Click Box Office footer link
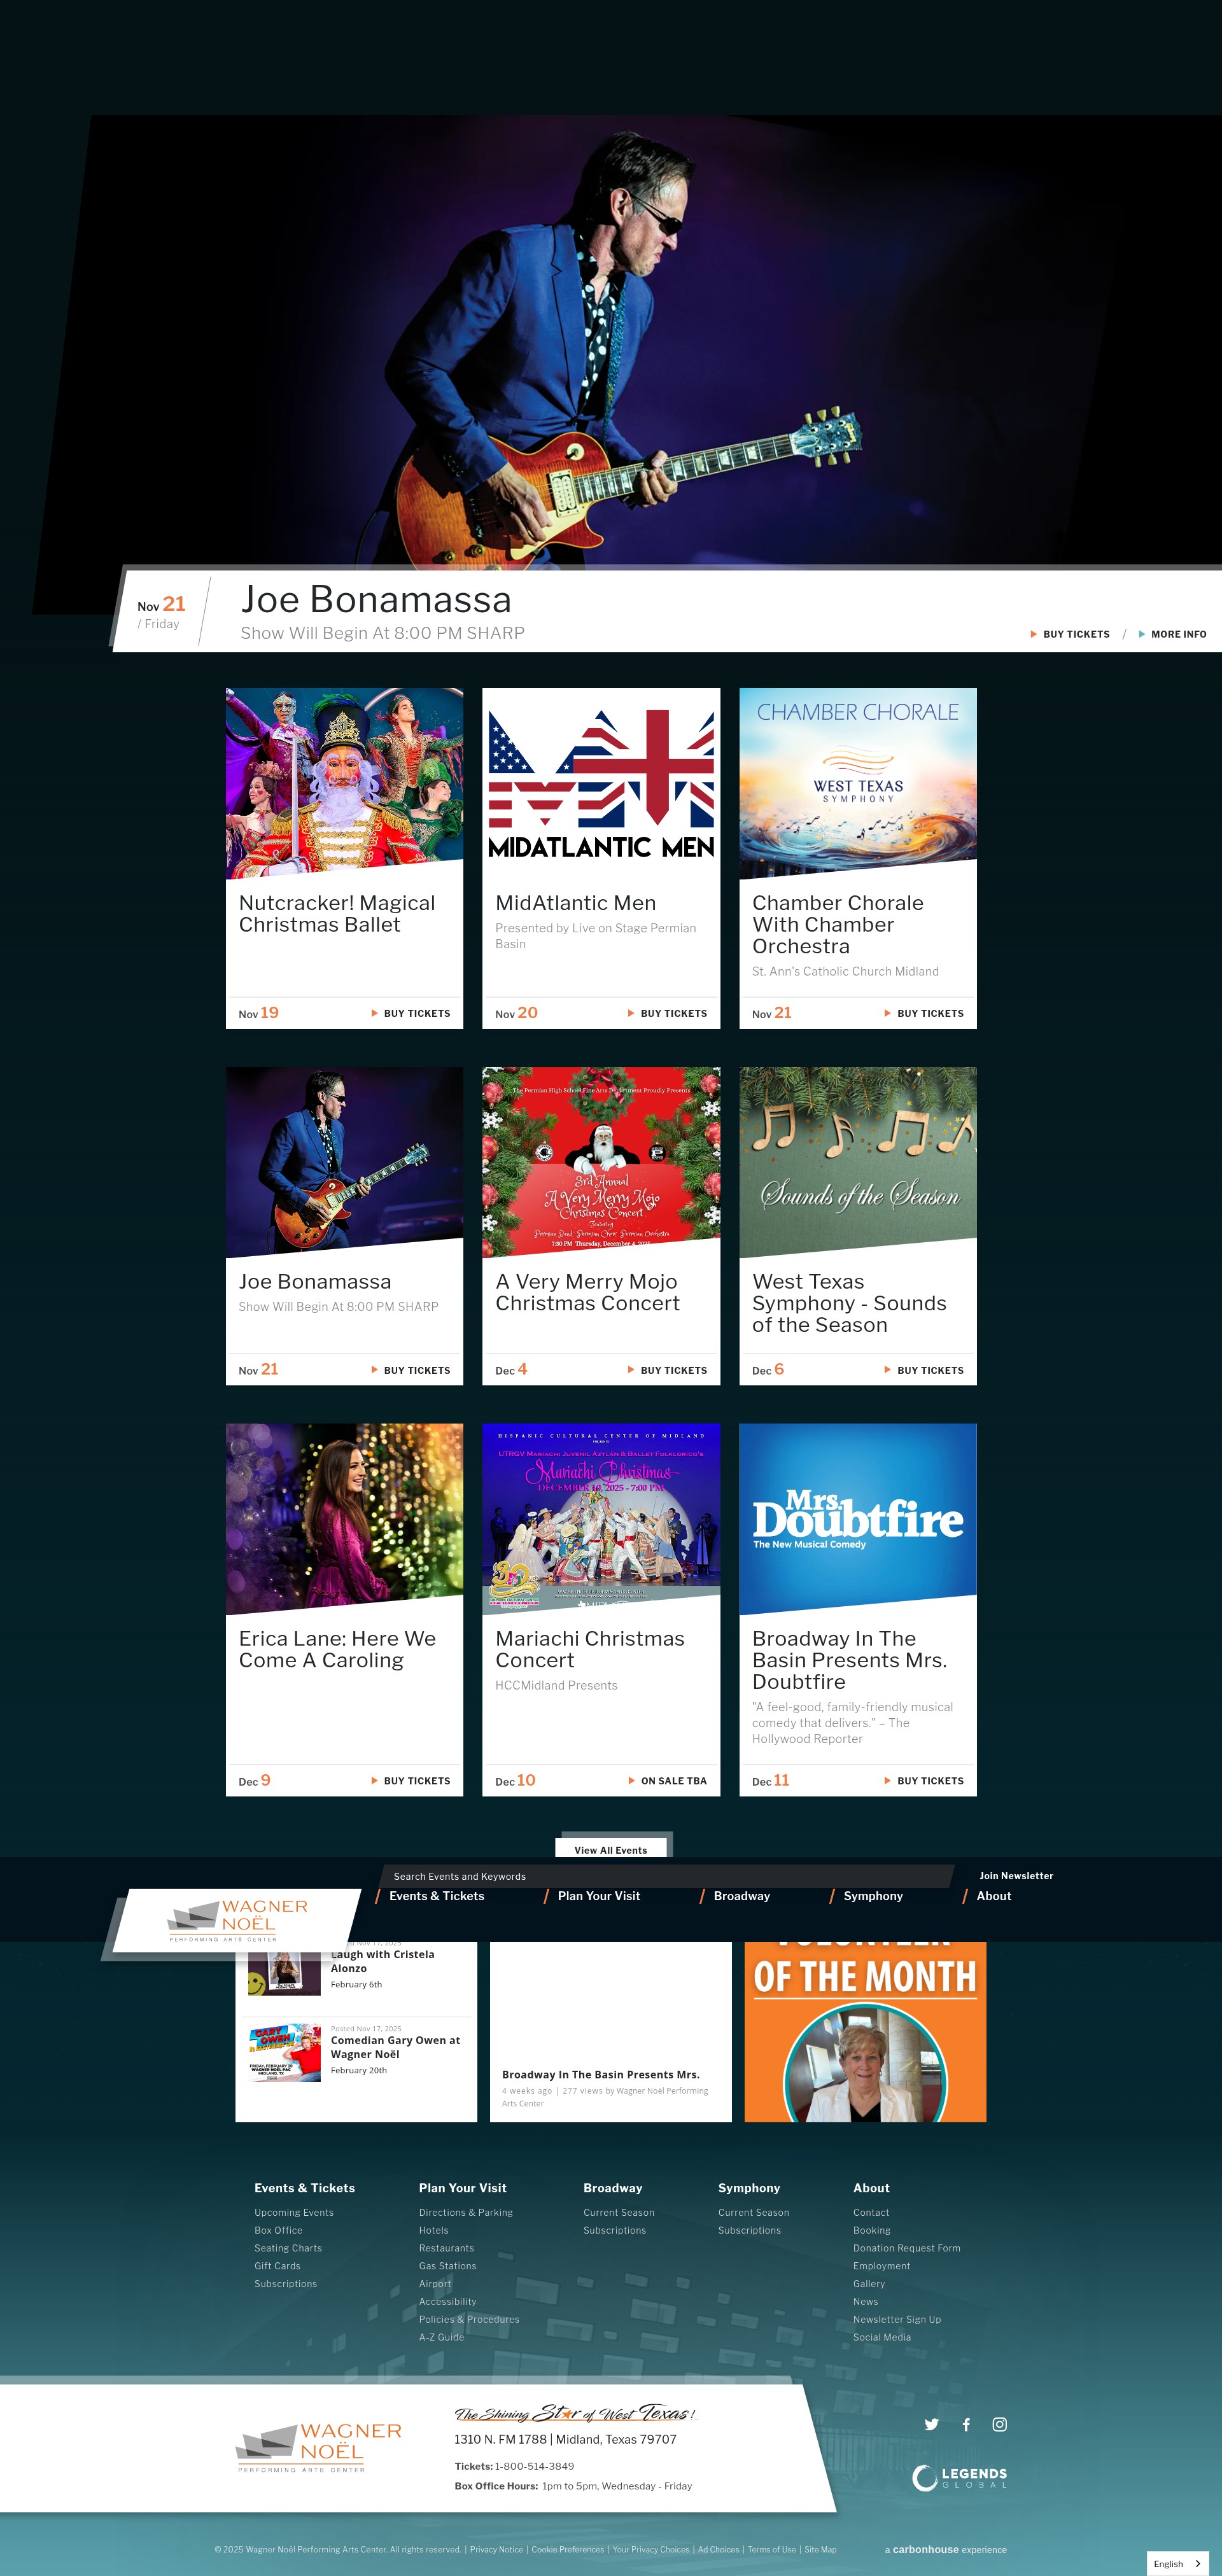Viewport: 1222px width, 2576px height. (x=278, y=2230)
